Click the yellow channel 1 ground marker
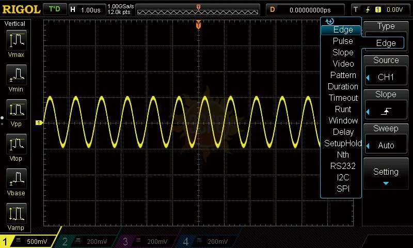The image size is (413, 248). pyautogui.click(x=39, y=122)
